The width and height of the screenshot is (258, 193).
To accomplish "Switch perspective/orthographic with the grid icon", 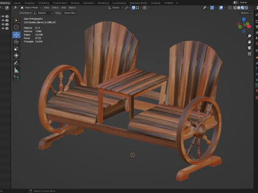I will tap(249, 54).
